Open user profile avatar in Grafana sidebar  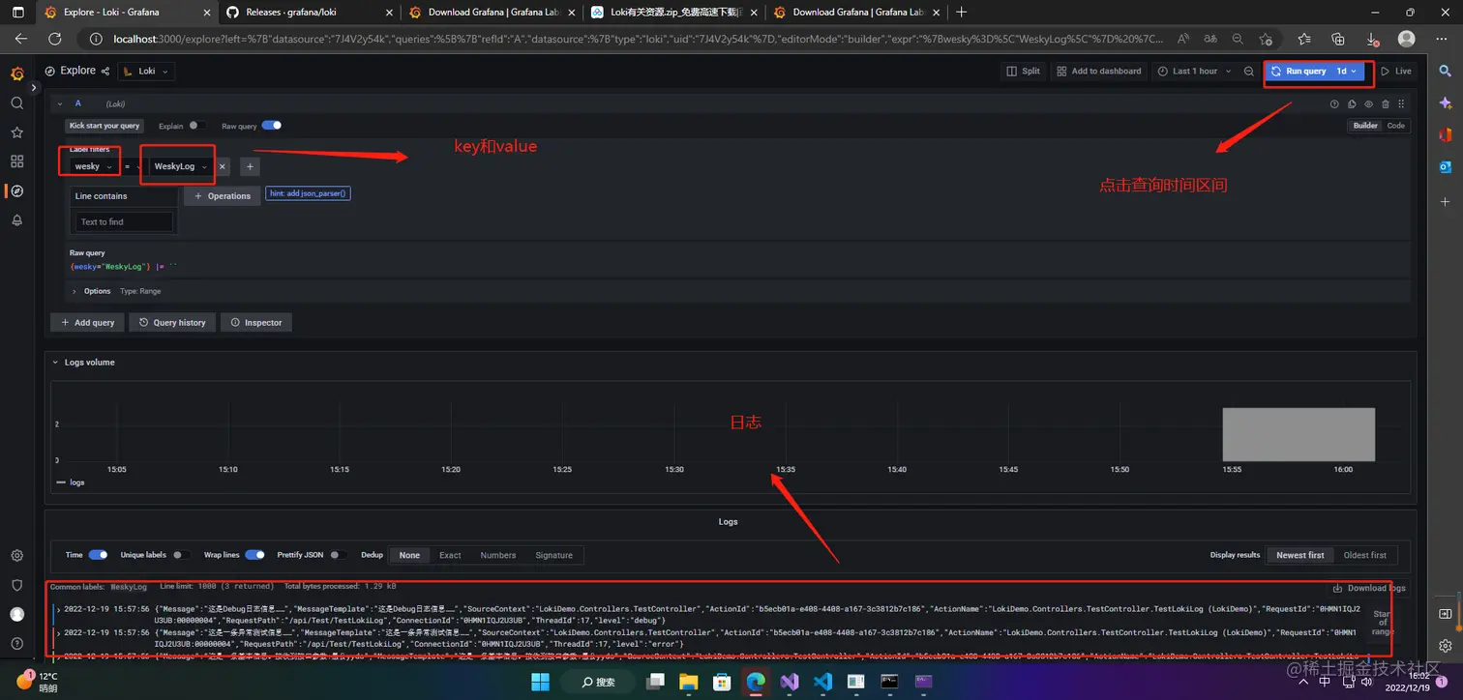[16, 614]
